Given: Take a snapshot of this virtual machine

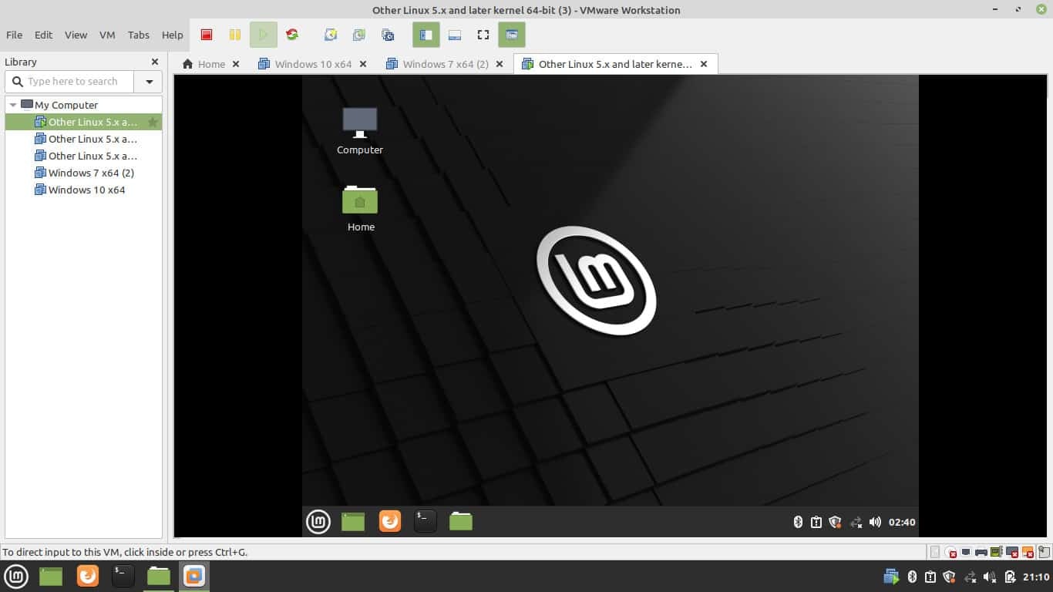Looking at the screenshot, I should tap(331, 35).
